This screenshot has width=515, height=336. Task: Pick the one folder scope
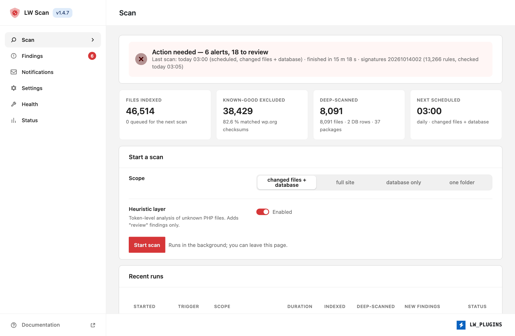click(462, 182)
